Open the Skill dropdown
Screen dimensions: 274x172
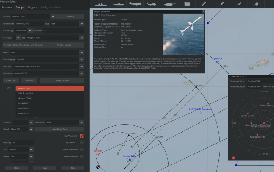point(31,150)
